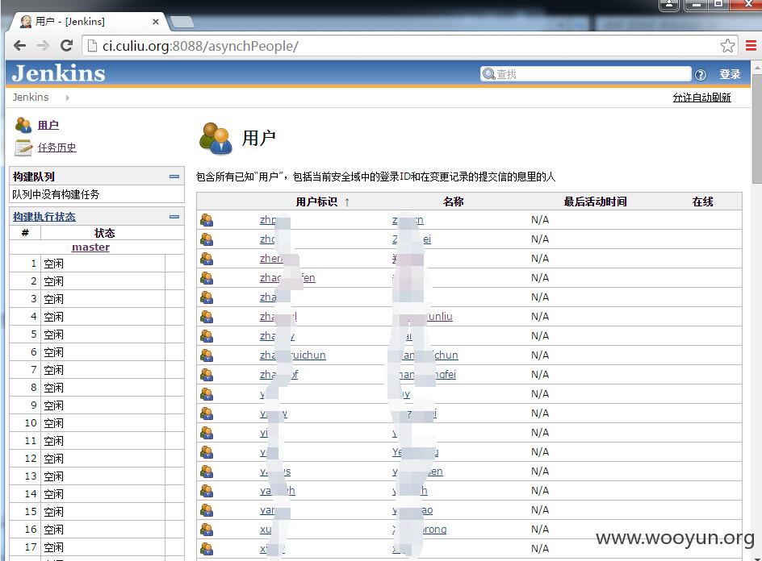
Task: Click user icon in the unliu row
Action: coord(207,317)
